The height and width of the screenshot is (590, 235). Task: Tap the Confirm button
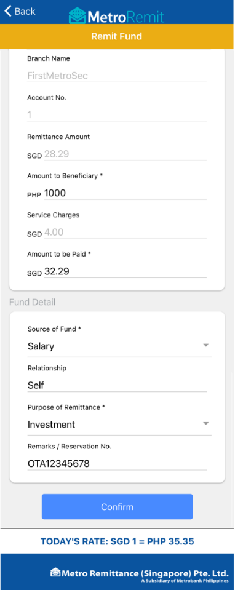117,507
